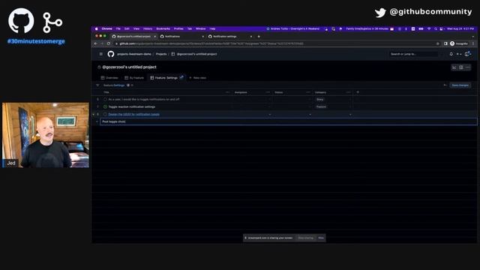Click the open-issue status circle on row one

click(x=105, y=100)
